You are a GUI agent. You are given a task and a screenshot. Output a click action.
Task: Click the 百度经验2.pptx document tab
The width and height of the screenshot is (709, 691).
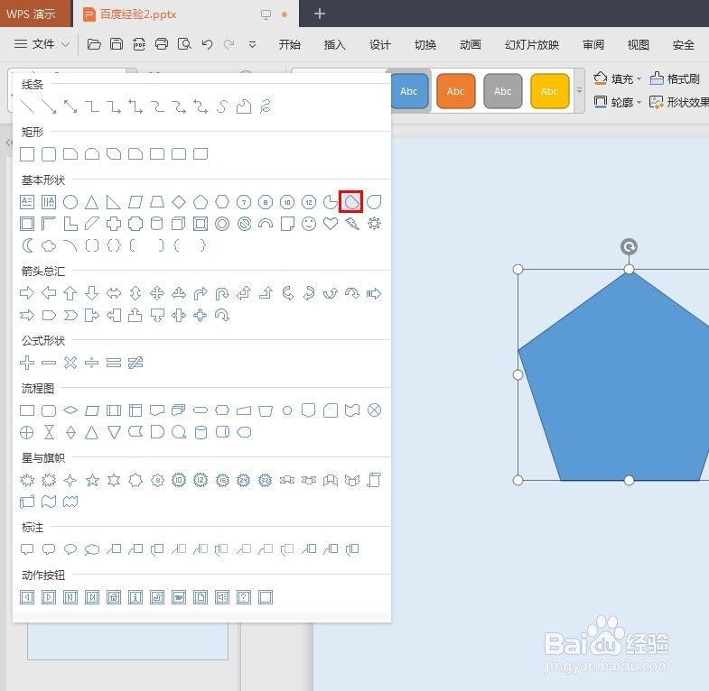click(138, 14)
